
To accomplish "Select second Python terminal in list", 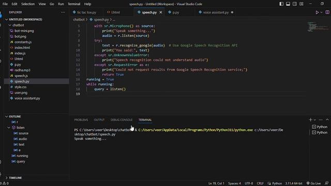I will [x=320, y=132].
